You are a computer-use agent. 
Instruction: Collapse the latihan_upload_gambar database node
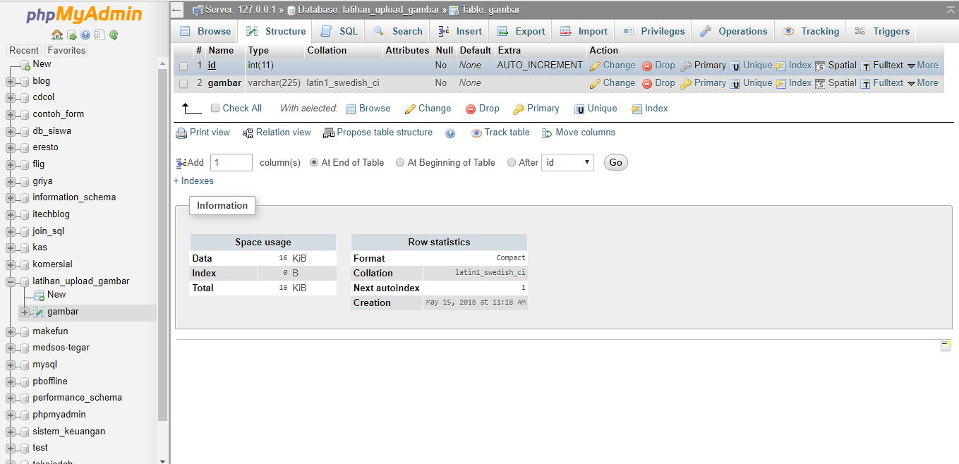pos(10,281)
